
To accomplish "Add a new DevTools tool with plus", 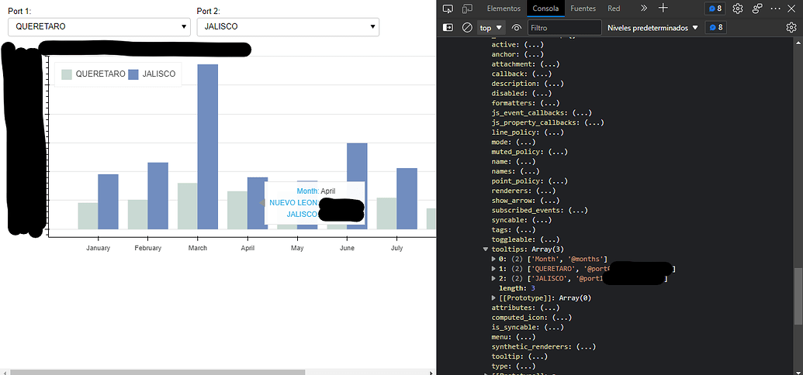I will (x=663, y=9).
